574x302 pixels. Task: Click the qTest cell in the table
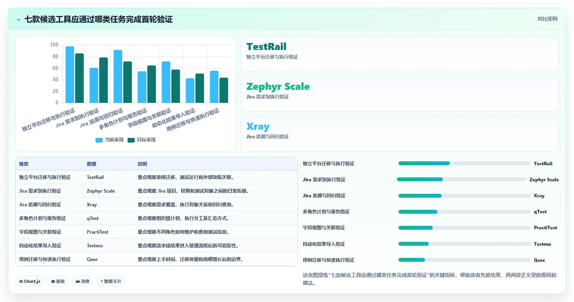(x=92, y=218)
